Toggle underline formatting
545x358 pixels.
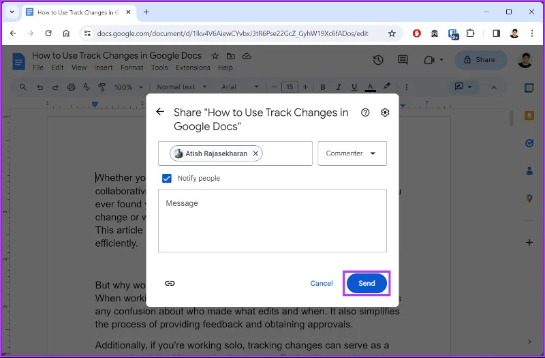pos(354,87)
